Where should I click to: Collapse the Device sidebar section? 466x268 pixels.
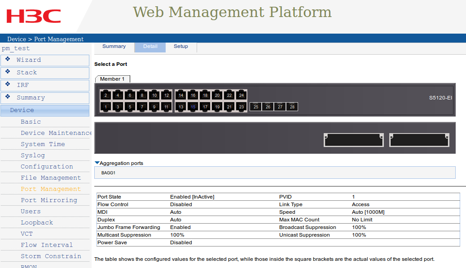click(x=45, y=110)
